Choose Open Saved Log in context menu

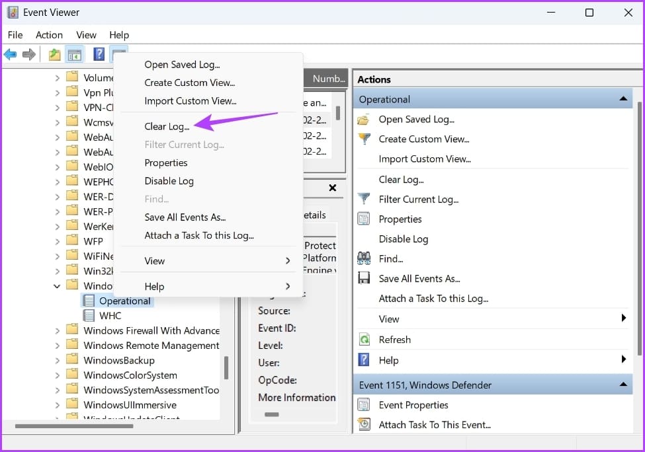tap(182, 65)
